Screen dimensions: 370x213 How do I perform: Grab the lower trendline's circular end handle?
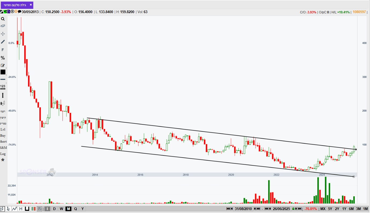pyautogui.click(x=354, y=177)
